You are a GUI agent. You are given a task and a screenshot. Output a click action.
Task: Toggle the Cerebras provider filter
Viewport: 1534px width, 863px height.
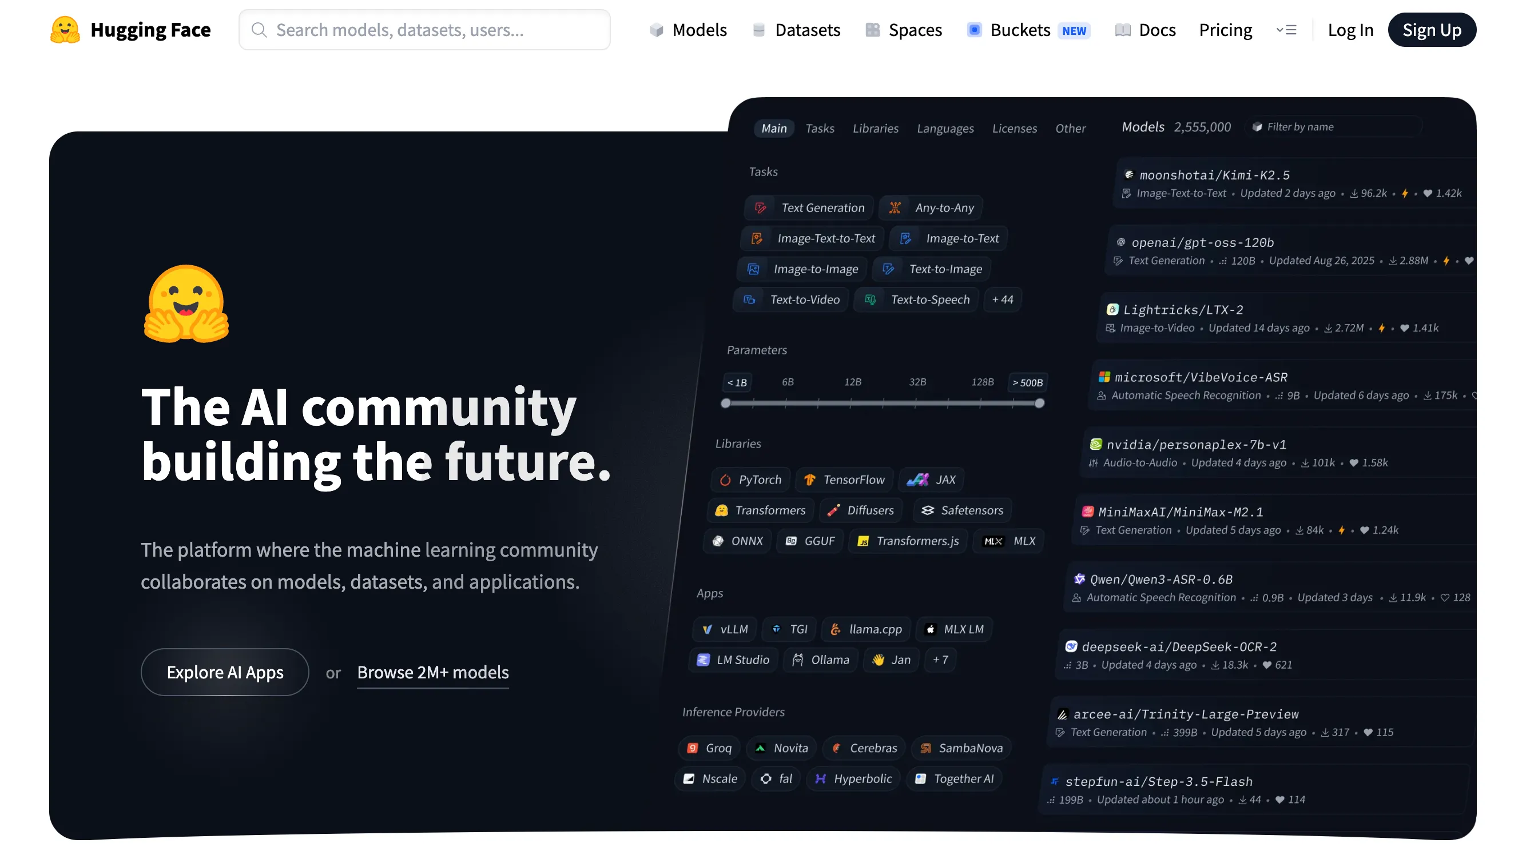pyautogui.click(x=864, y=748)
